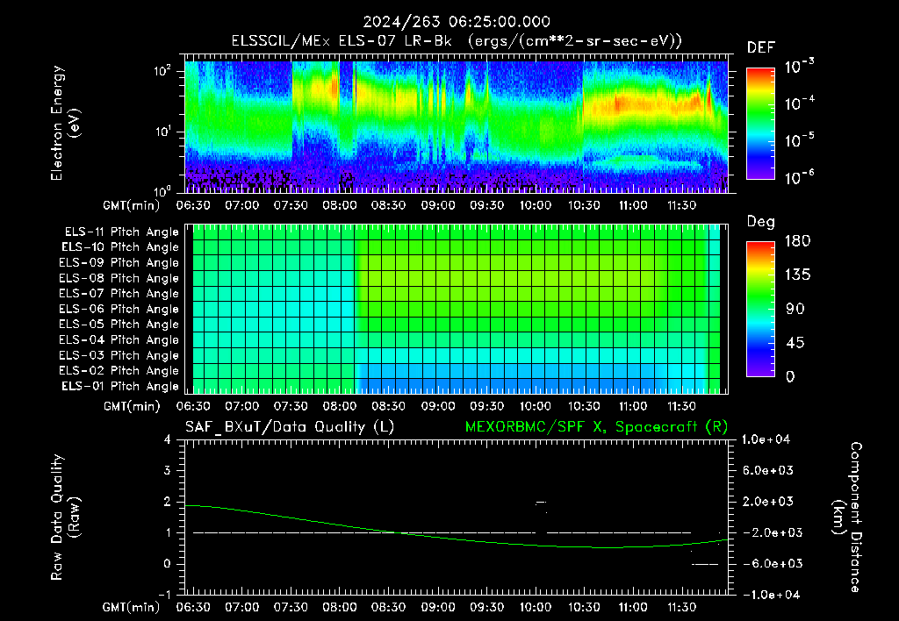
Task: Click the 09:00 tick label on bottom plot axis
Action: pyautogui.click(x=438, y=607)
